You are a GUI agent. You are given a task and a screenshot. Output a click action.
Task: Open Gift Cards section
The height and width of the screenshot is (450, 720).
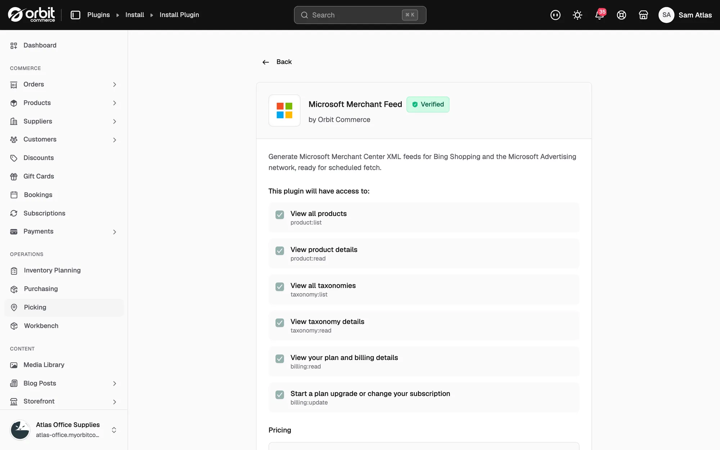pyautogui.click(x=64, y=176)
